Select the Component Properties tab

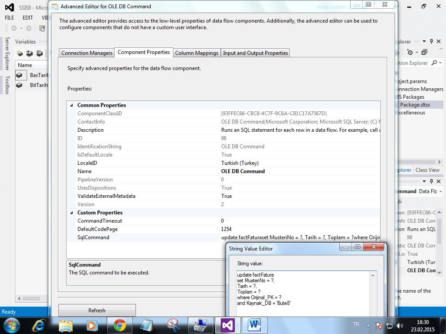(144, 52)
